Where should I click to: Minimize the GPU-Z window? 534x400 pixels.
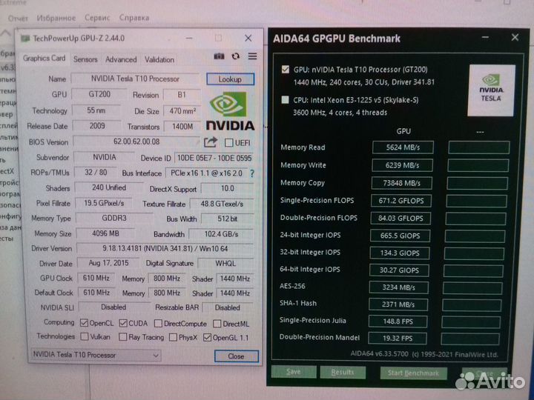point(189,38)
